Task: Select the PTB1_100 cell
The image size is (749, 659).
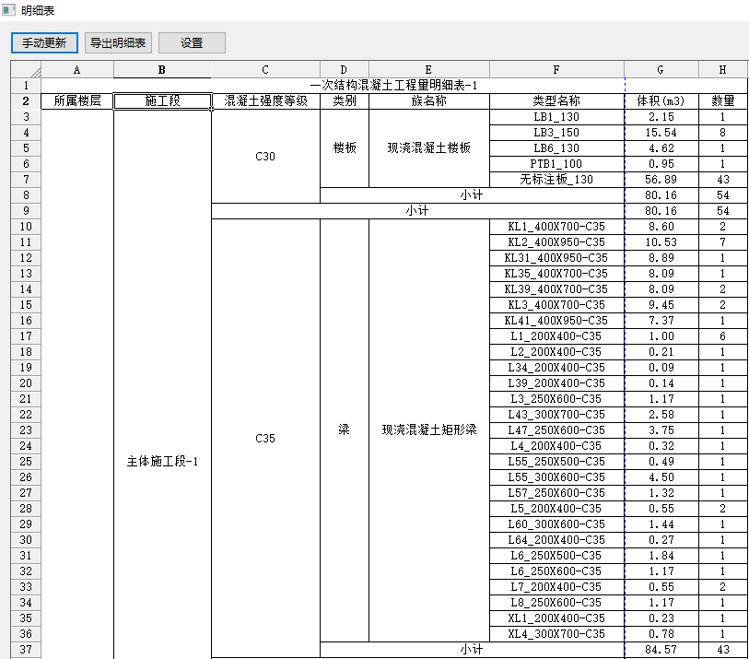Action: pyautogui.click(x=556, y=164)
